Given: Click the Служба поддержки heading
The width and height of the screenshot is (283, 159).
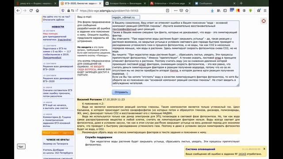Looking at the screenshot, I should pos(99,137).
